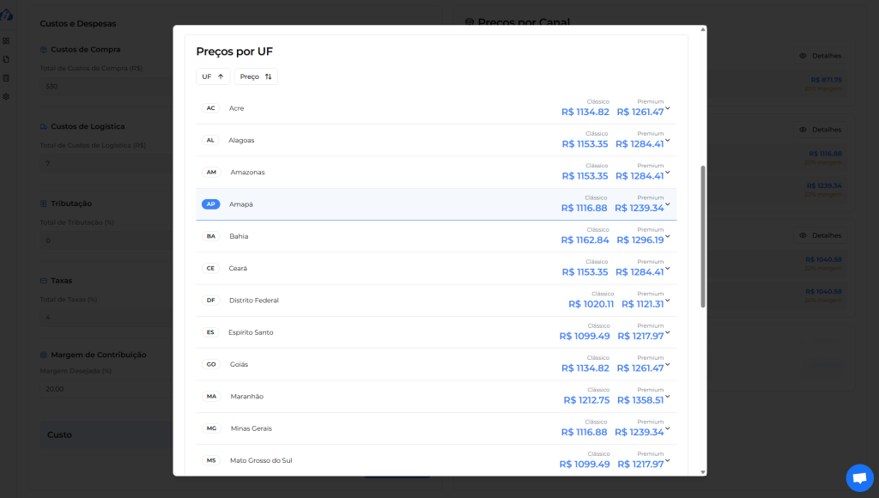Expand the Bahia price details chevron
879x498 pixels.
(668, 236)
